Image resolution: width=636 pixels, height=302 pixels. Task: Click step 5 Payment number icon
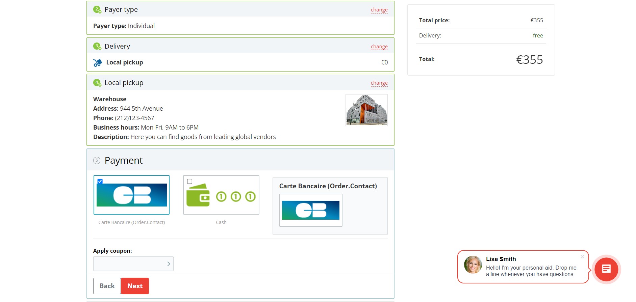tap(97, 160)
